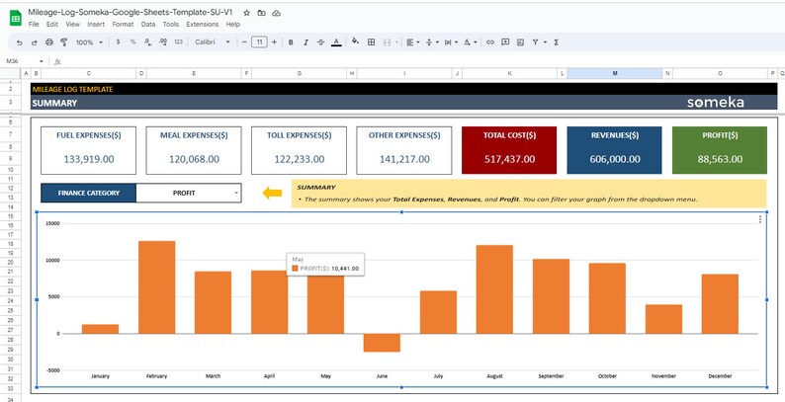Open the Format menu
Screen dimensions: 785x402
point(123,24)
